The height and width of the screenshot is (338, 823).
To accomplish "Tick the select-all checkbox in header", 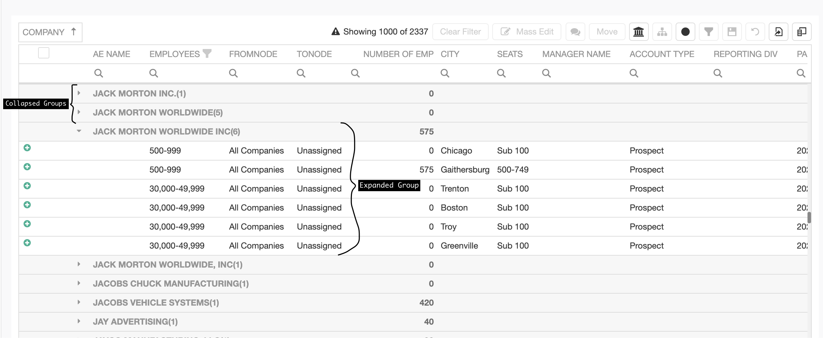I will (x=44, y=53).
